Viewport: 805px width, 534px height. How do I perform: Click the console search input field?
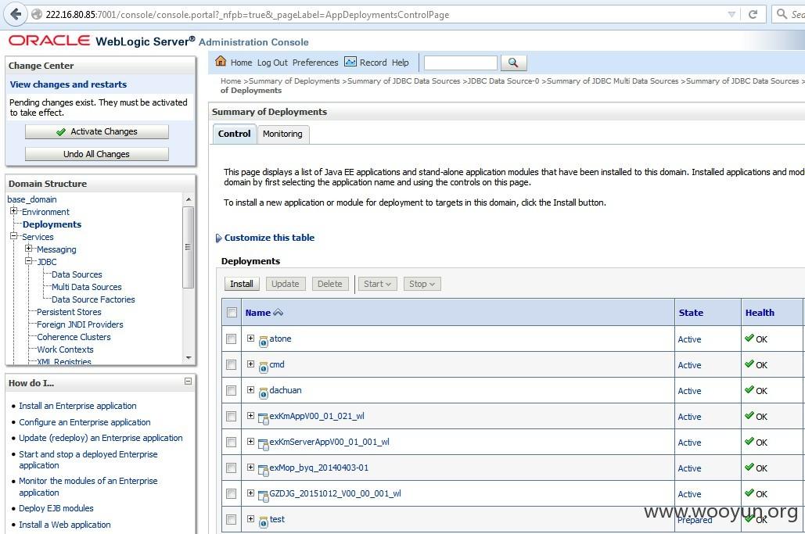[x=461, y=63]
